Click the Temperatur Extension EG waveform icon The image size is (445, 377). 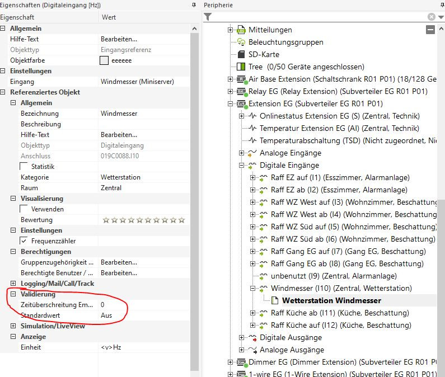[x=252, y=128]
